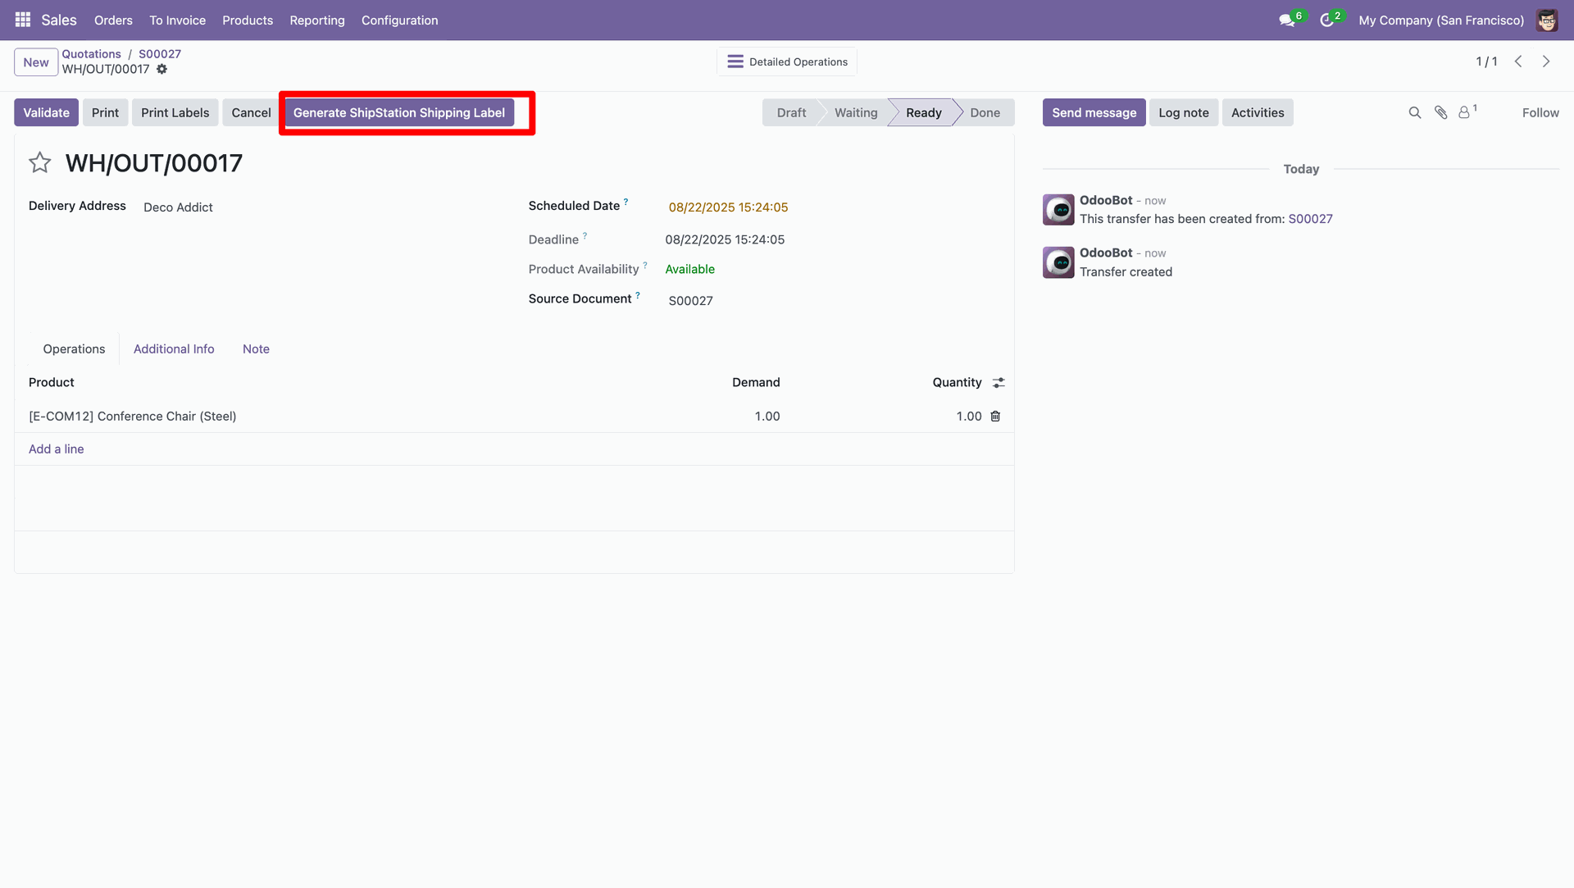
Task: Toggle Follow on this transfer
Action: [1540, 113]
